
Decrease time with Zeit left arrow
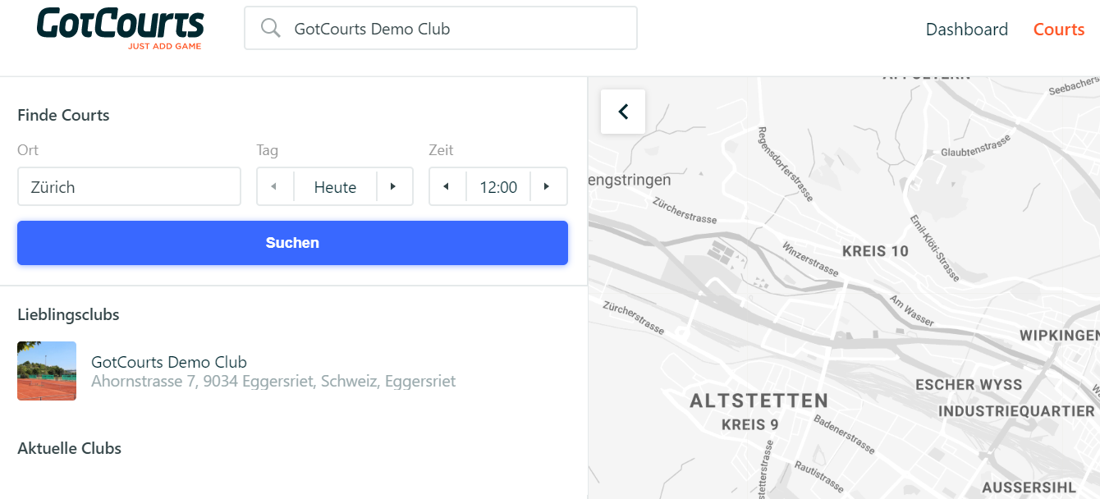(x=447, y=187)
